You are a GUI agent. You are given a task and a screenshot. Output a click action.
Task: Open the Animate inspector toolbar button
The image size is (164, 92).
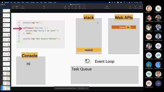click(x=135, y=7)
